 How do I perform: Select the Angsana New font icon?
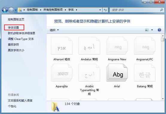click(117, 45)
